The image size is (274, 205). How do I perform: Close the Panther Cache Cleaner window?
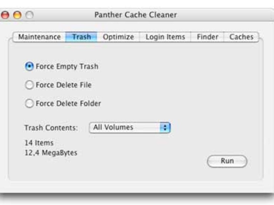(5, 15)
